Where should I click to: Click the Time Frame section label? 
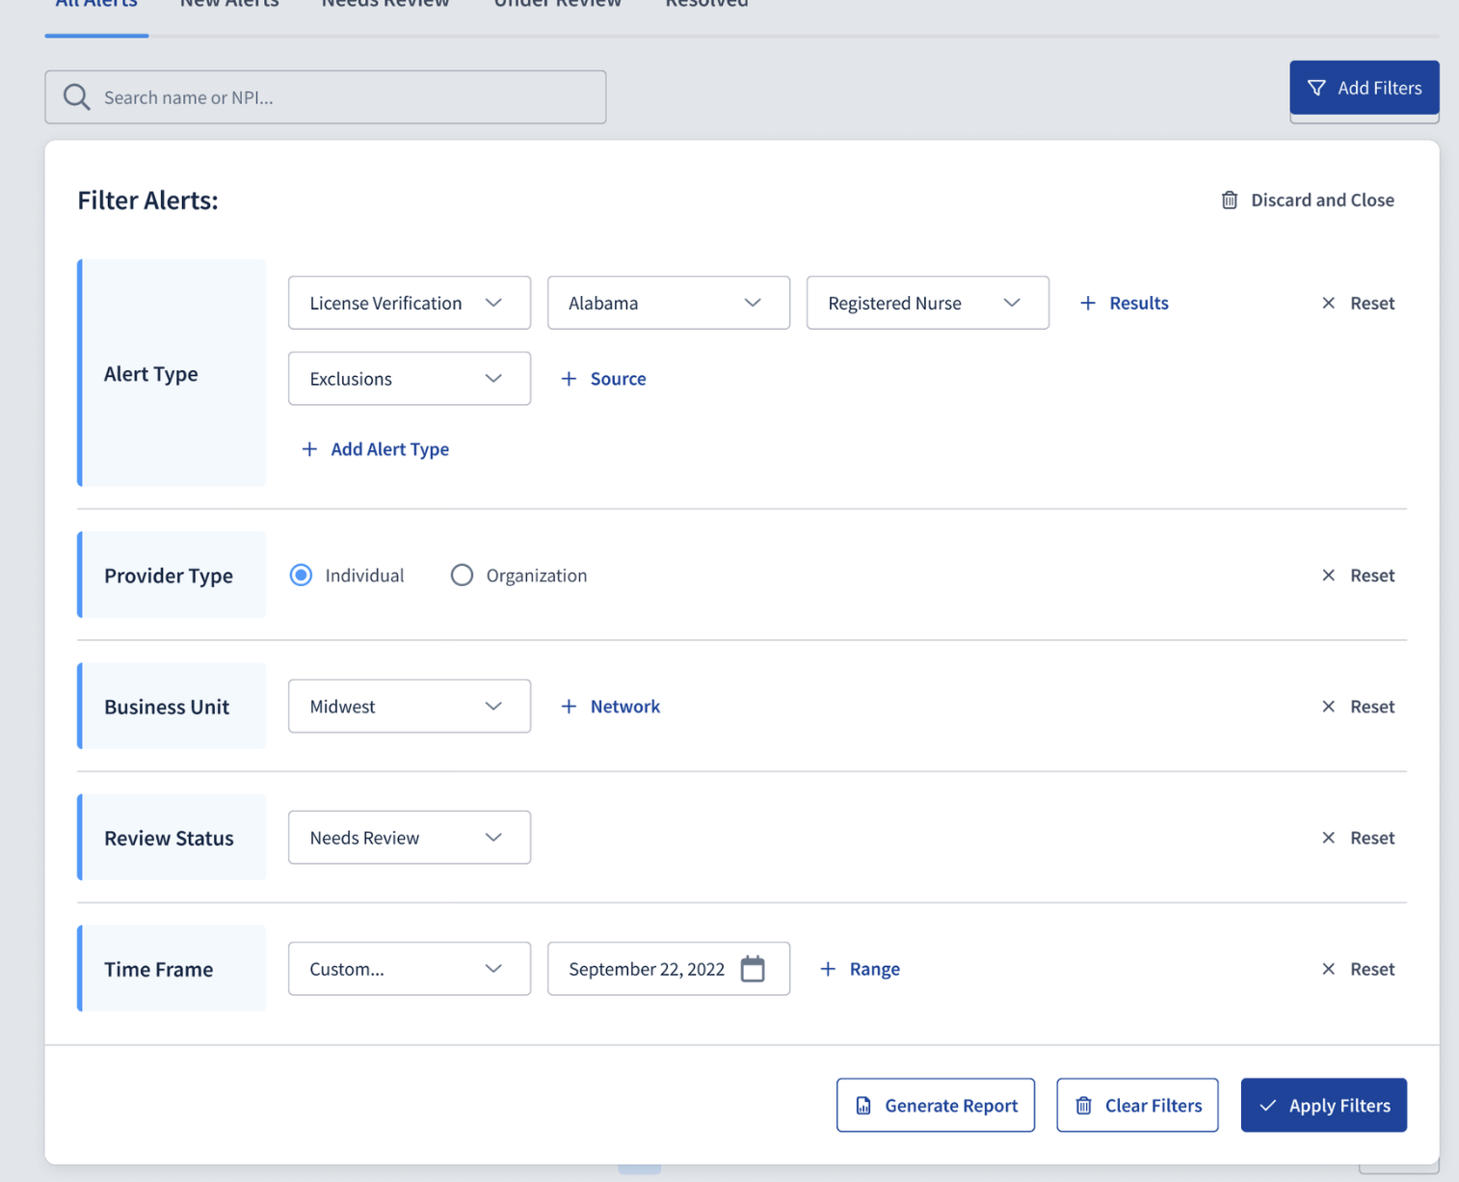159,969
